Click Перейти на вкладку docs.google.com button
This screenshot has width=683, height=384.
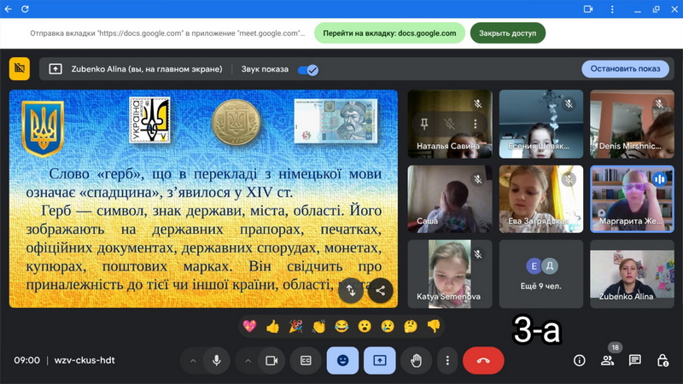[x=390, y=33]
